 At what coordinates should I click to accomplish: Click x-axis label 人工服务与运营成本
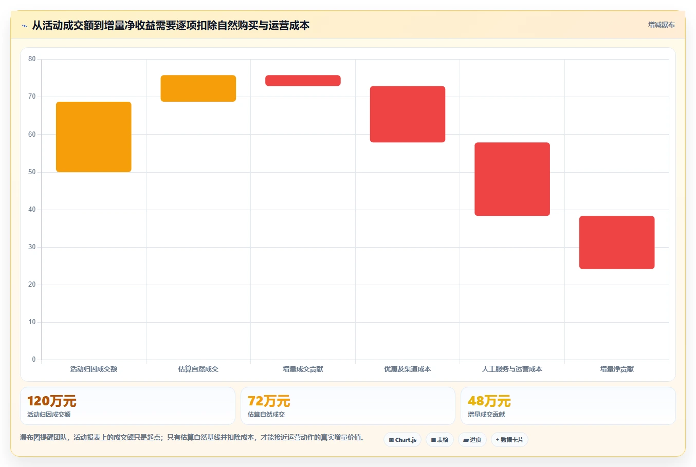512,369
